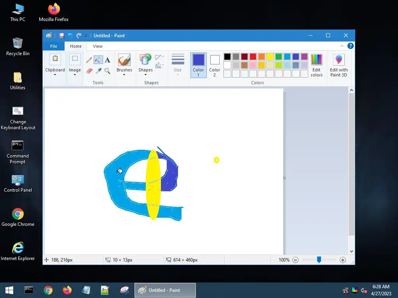The height and width of the screenshot is (298, 398).
Task: Open Edit with Paint 3D
Action: click(x=339, y=65)
